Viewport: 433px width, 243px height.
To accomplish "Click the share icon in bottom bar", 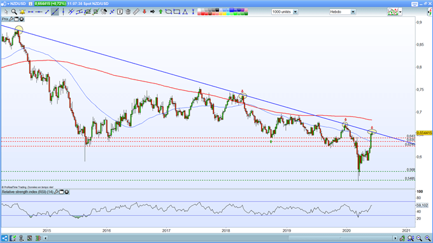I will click(4, 238).
